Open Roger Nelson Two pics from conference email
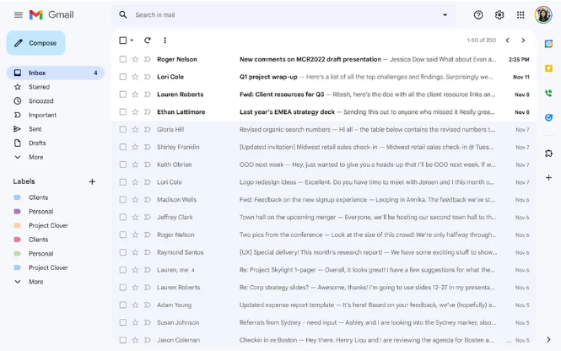 pos(324,235)
